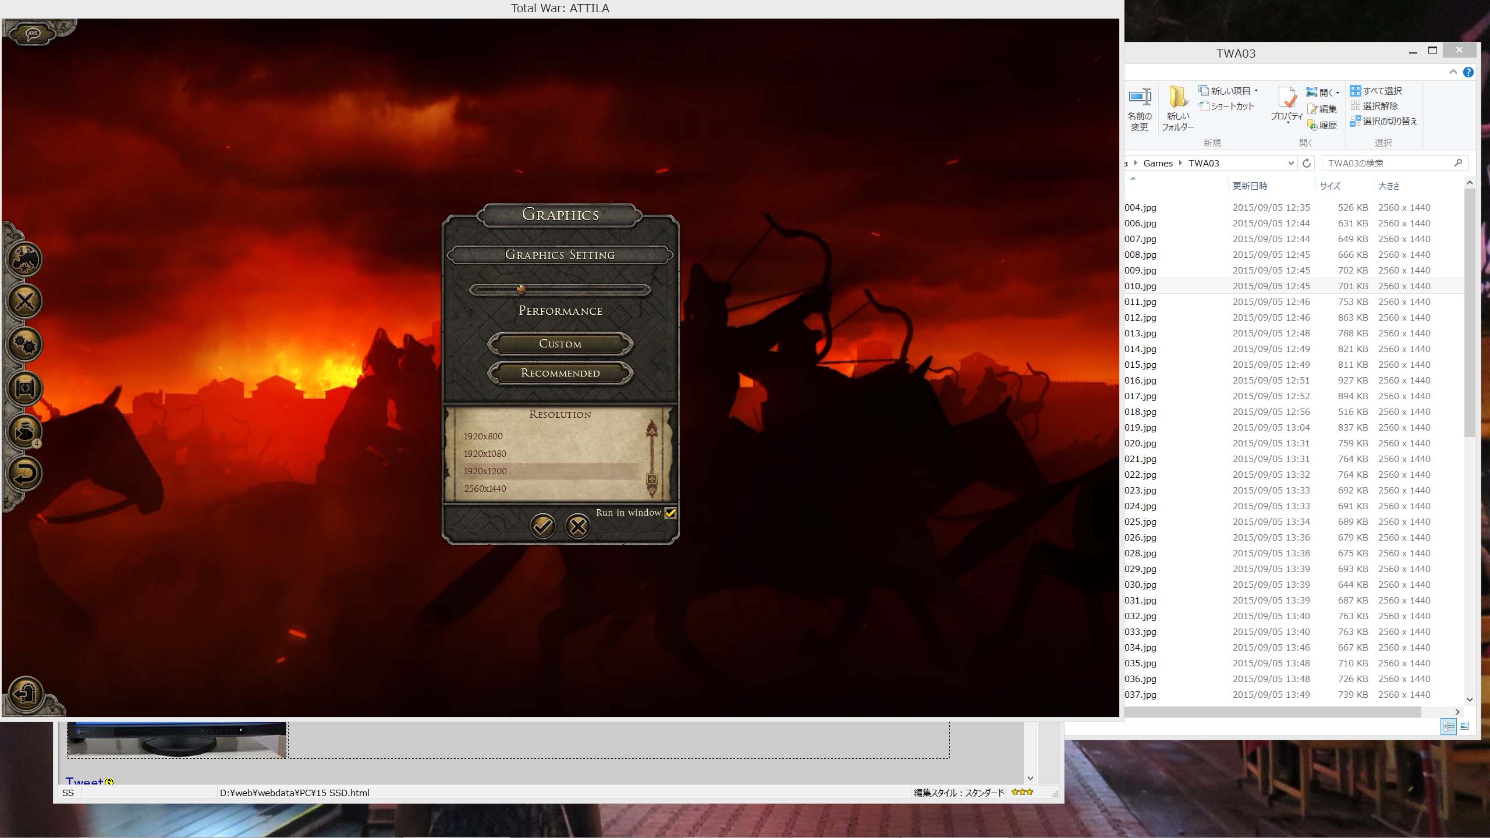This screenshot has height=838, width=1490.
Task: Expand the breadcrumb arrow before TWA03
Action: click(1180, 163)
